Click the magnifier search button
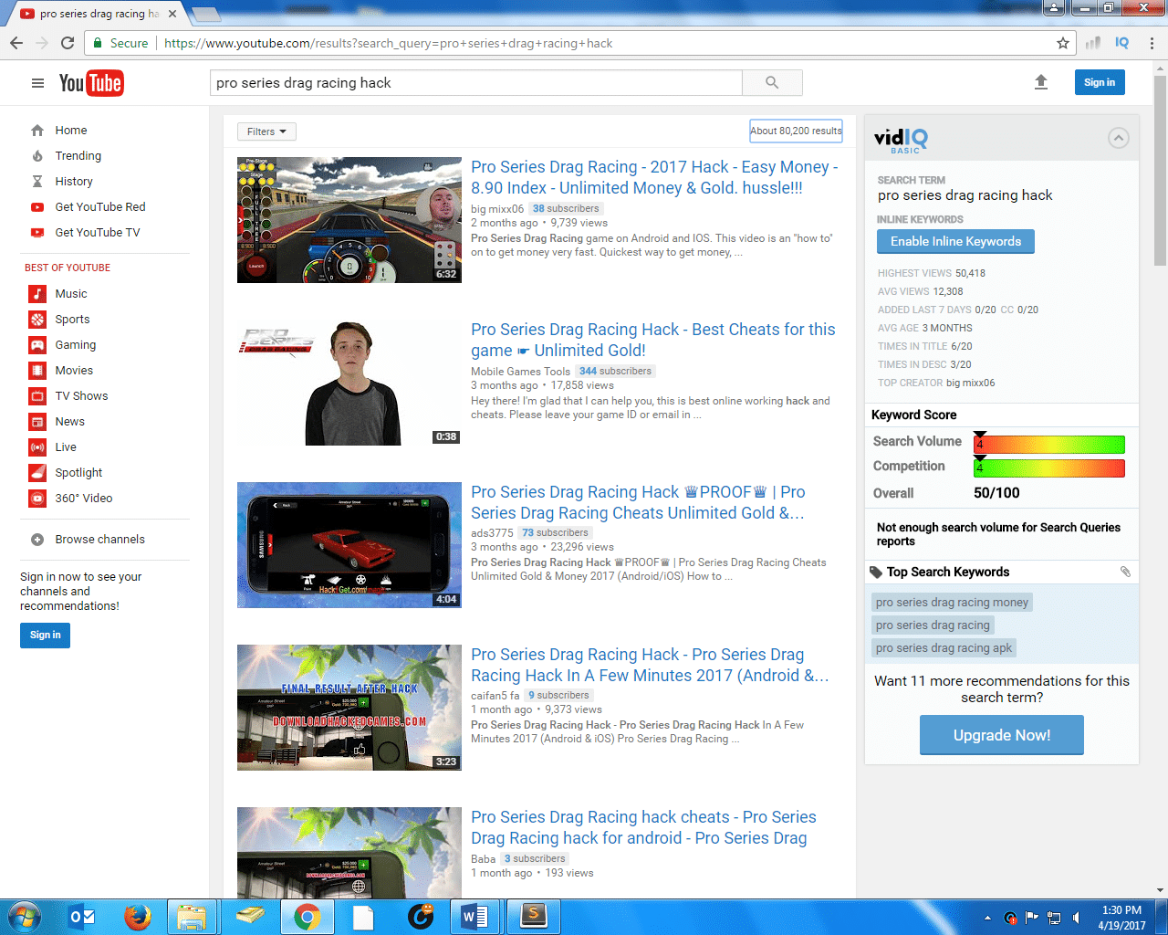The height and width of the screenshot is (935, 1168). 772,82
